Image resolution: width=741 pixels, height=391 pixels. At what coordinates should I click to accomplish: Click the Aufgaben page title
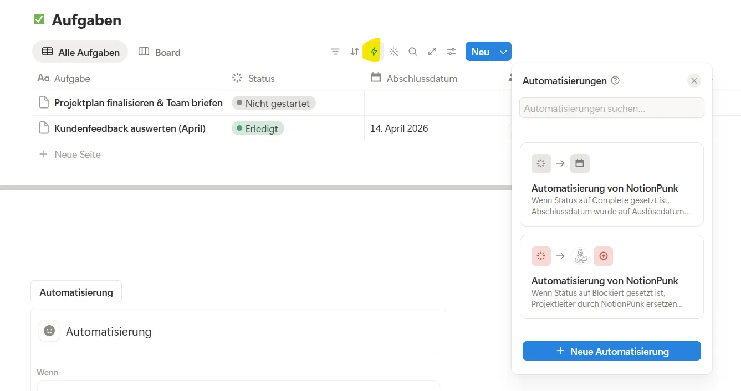click(86, 20)
